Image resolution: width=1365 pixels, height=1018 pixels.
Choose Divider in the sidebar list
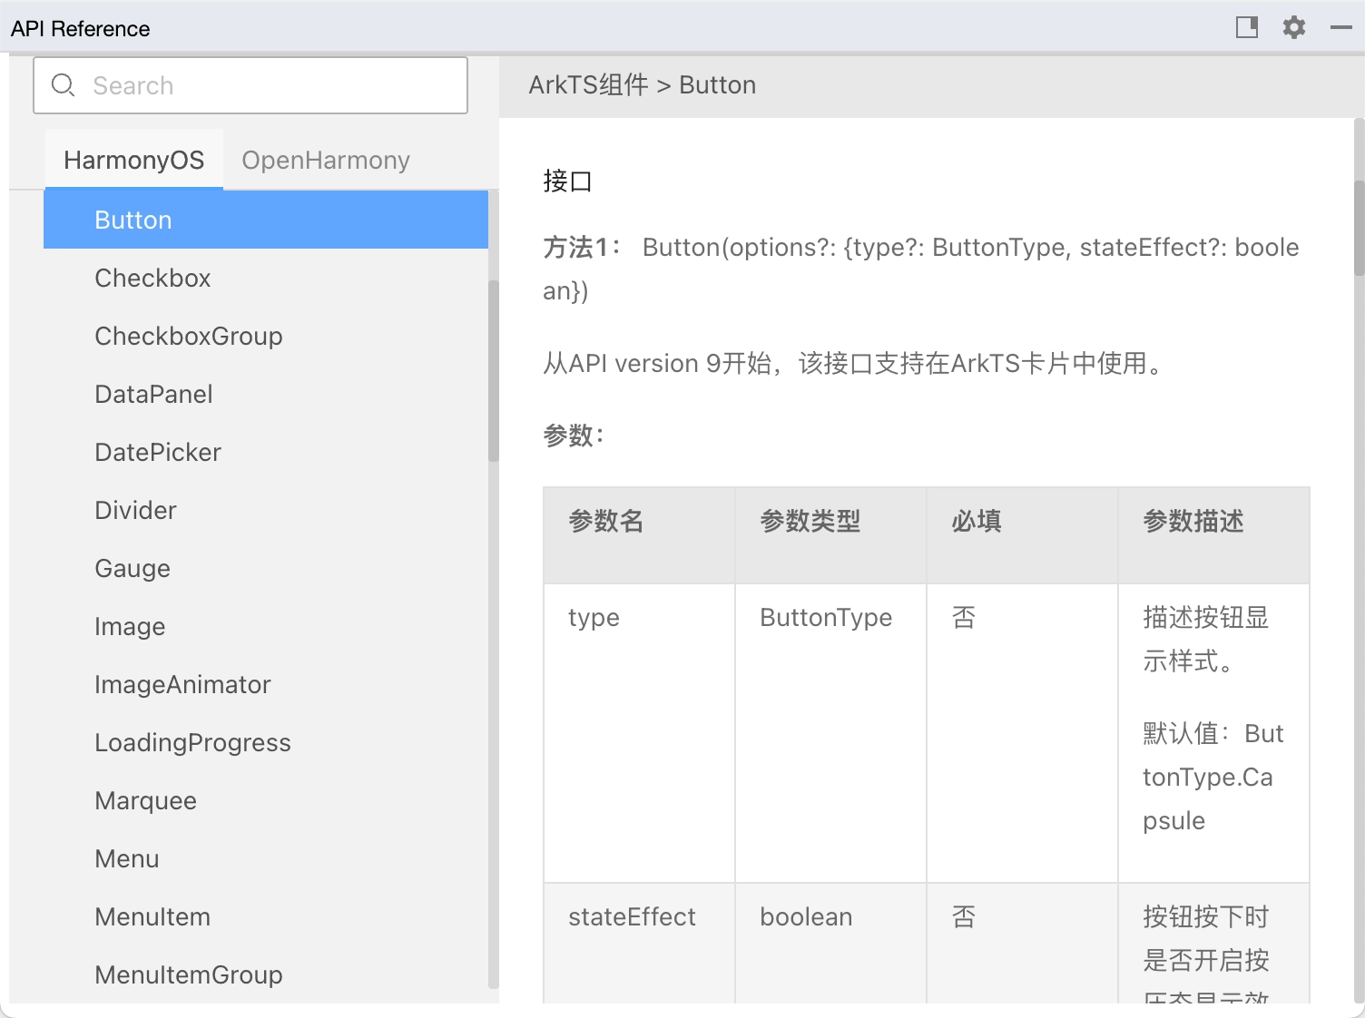coord(135,511)
